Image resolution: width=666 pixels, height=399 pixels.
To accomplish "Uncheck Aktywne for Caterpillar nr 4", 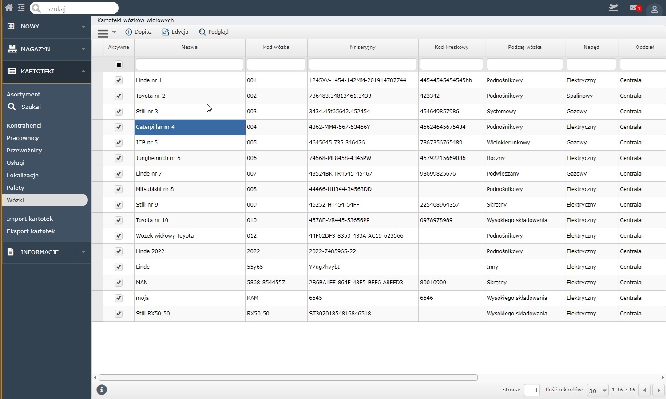I will [119, 127].
